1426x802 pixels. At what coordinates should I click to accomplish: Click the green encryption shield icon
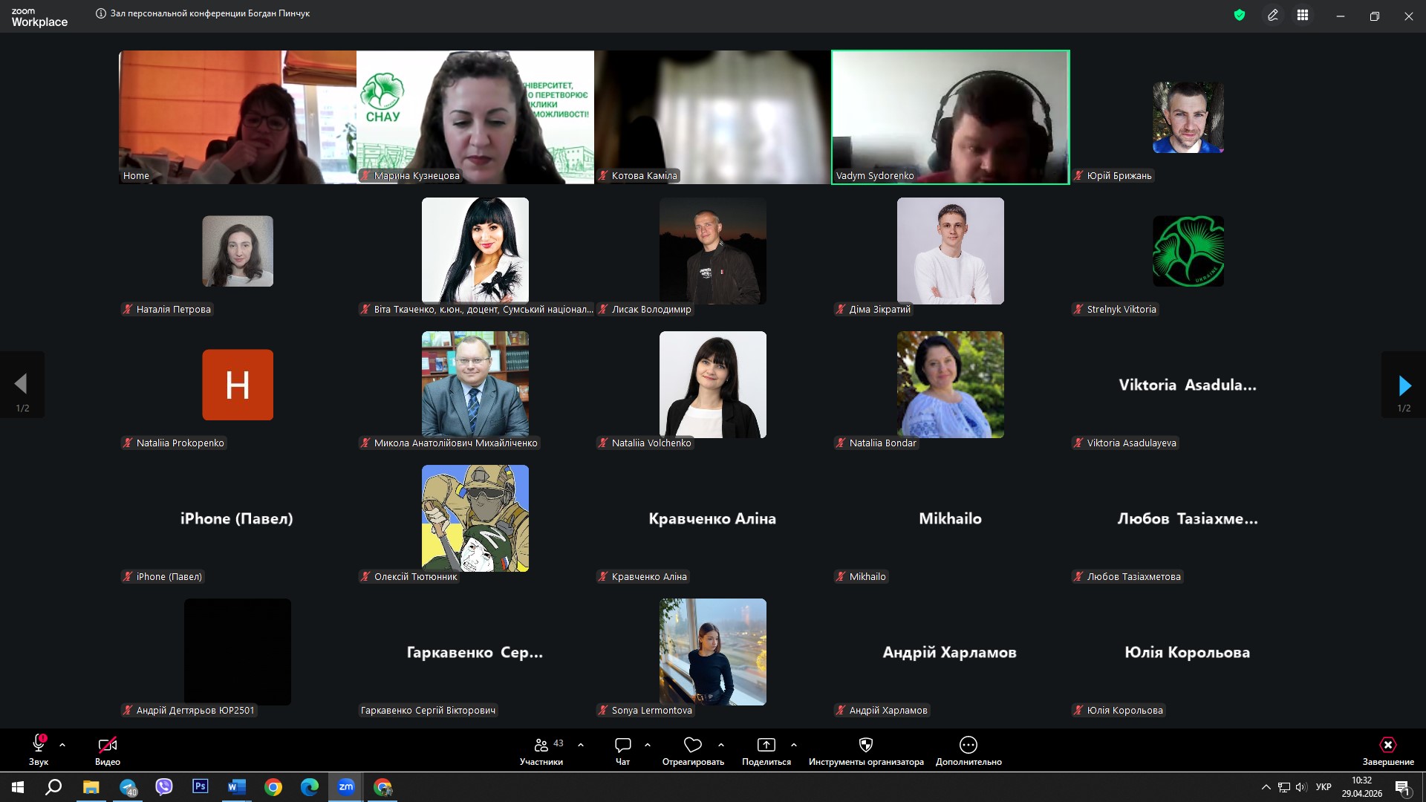pyautogui.click(x=1239, y=15)
